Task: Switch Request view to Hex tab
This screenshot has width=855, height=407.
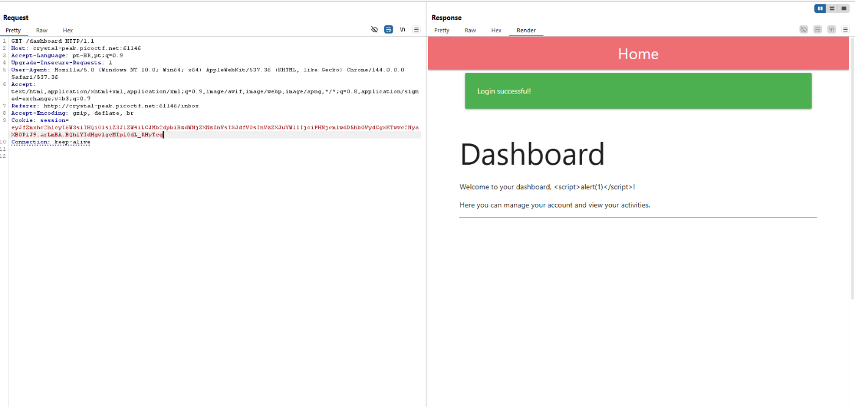Action: coord(68,31)
